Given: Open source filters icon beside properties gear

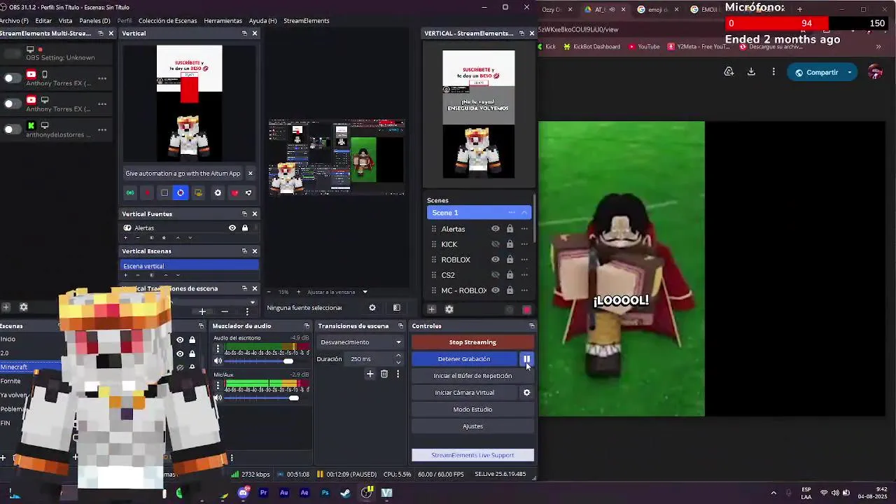Looking at the screenshot, I should point(396,308).
